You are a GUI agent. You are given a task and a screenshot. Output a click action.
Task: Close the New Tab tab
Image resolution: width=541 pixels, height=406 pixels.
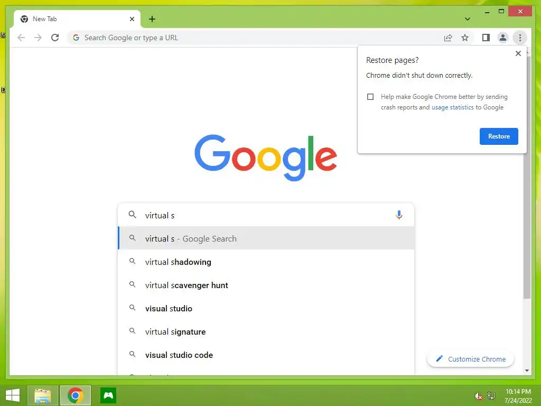coord(132,19)
